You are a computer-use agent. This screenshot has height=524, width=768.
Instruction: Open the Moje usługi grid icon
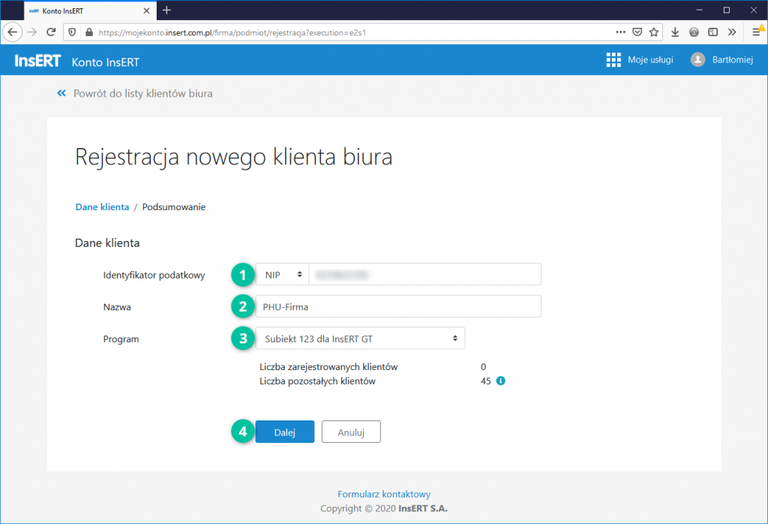point(613,60)
